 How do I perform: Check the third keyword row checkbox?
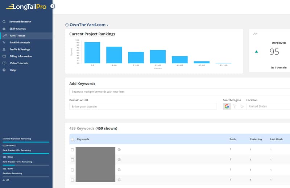[x=72, y=170]
